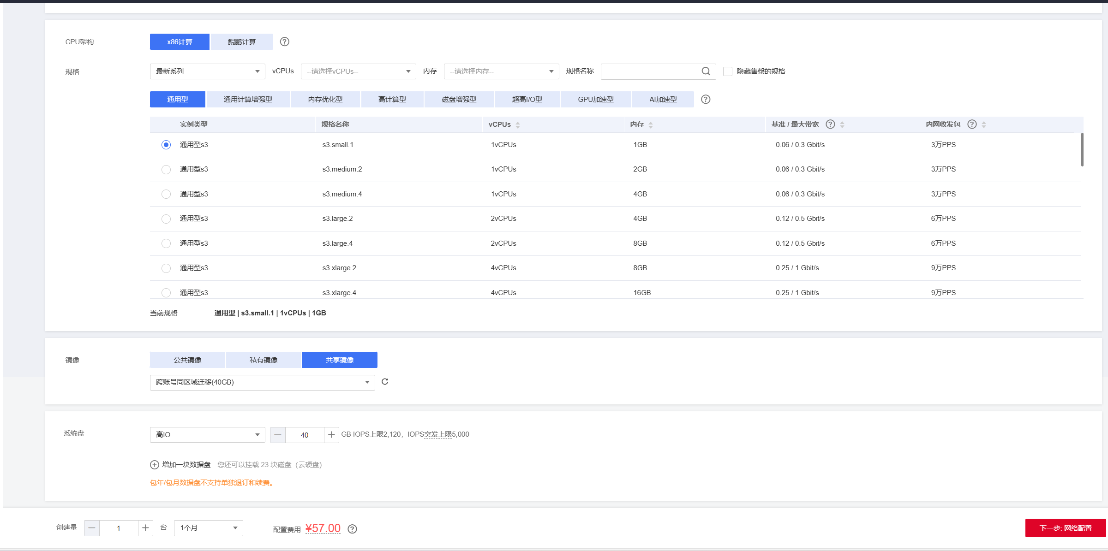This screenshot has width=1108, height=551.
Task: Select the s3.large.4 radio button
Action: pyautogui.click(x=166, y=243)
